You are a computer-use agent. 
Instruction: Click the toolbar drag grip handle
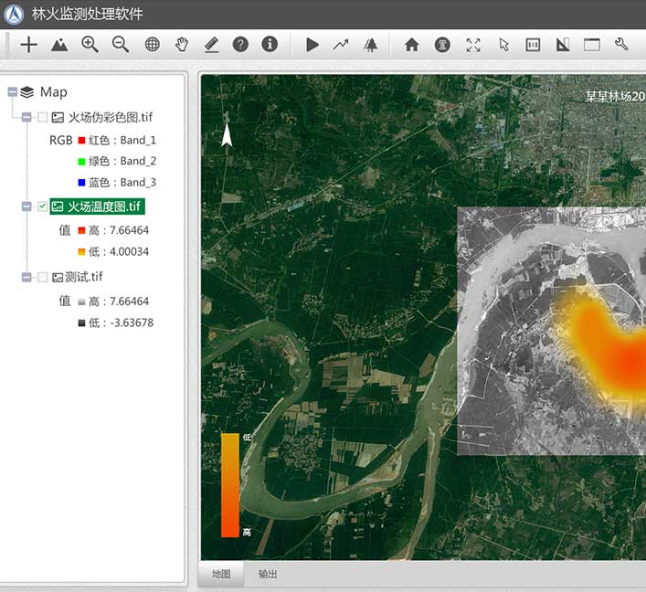tap(6, 45)
